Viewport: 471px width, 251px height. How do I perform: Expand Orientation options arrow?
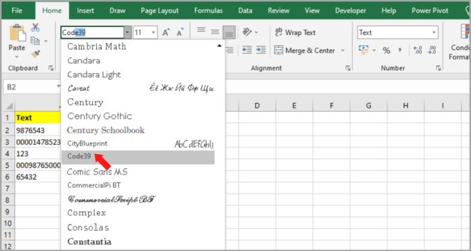256,32
